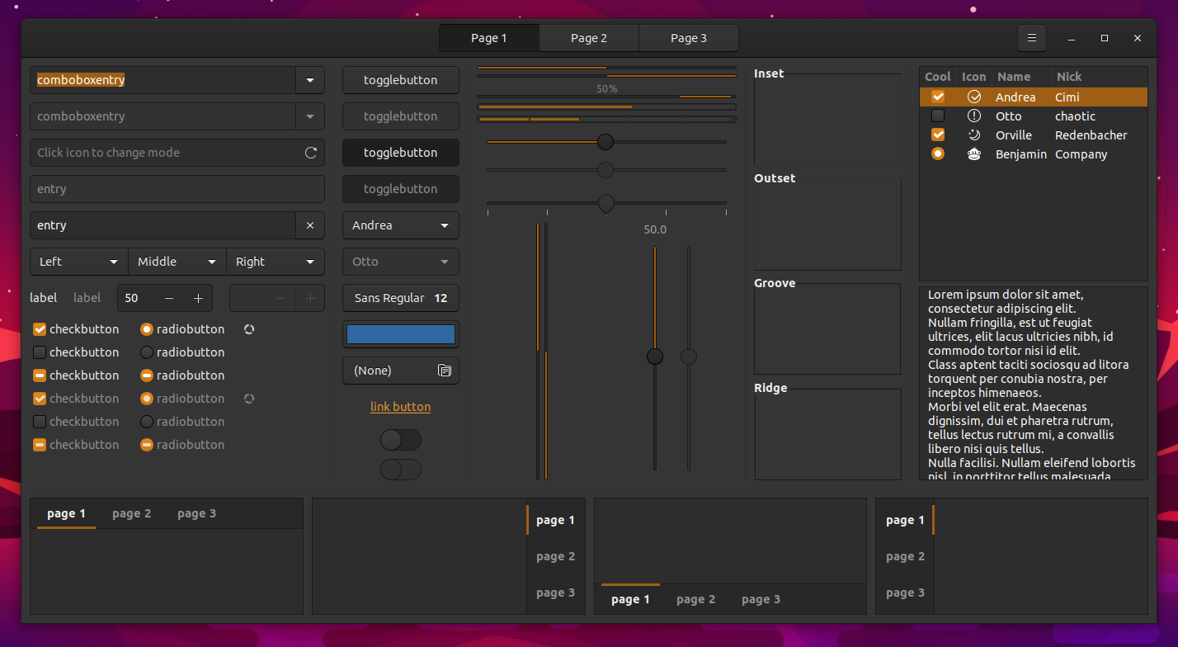This screenshot has height=647, width=1178.
Task: Select the second radiobutton
Action: pos(148,352)
